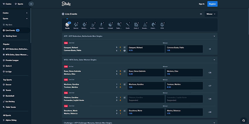Select the Dota 2 sport icon

click(136, 25)
